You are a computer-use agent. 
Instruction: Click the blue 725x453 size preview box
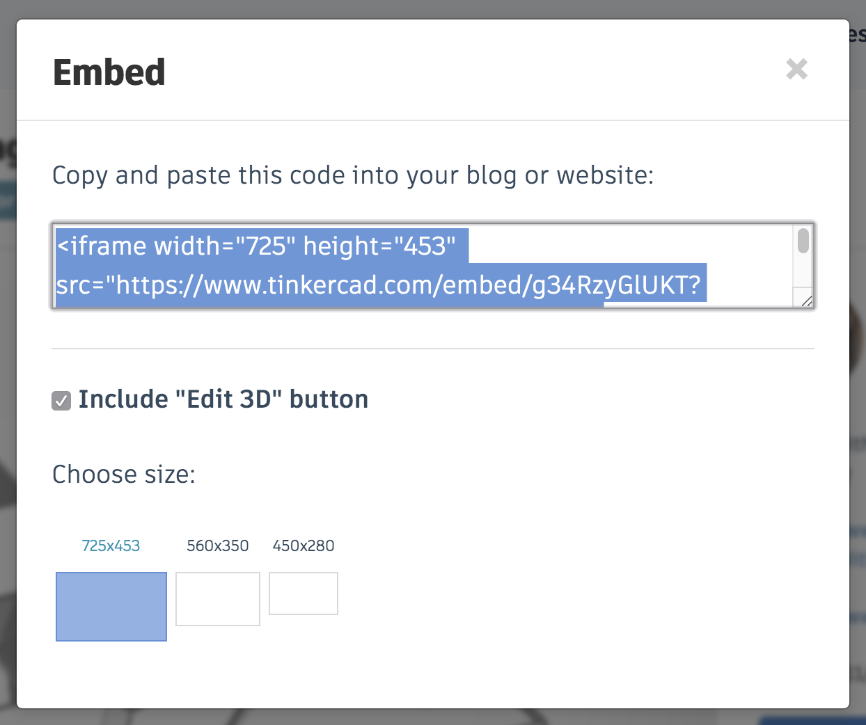pyautogui.click(x=111, y=606)
